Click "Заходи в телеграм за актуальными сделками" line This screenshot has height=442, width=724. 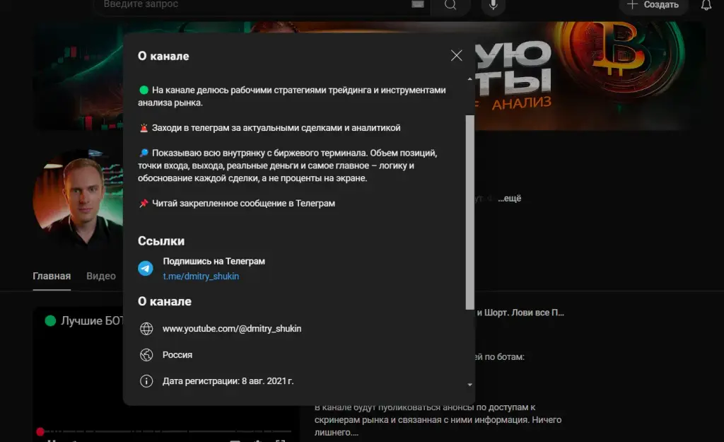pos(276,128)
